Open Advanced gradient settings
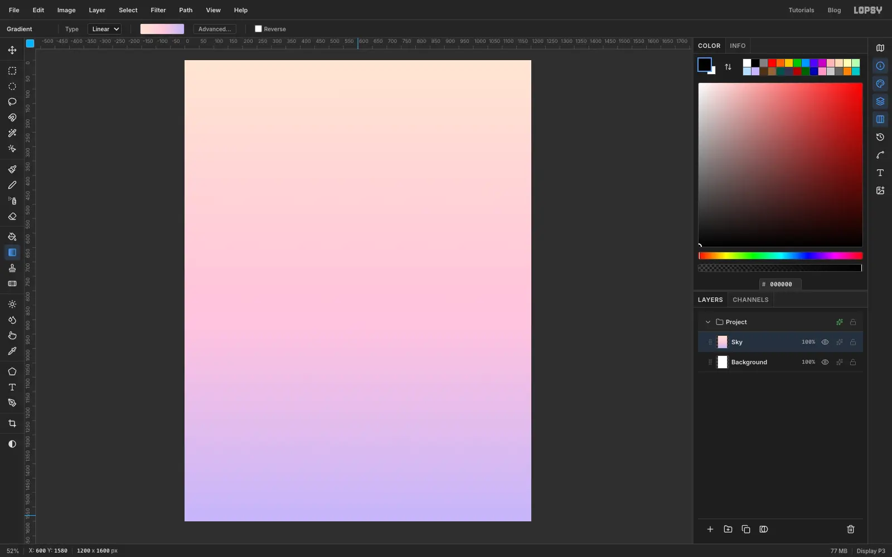The image size is (892, 557). [x=215, y=29]
